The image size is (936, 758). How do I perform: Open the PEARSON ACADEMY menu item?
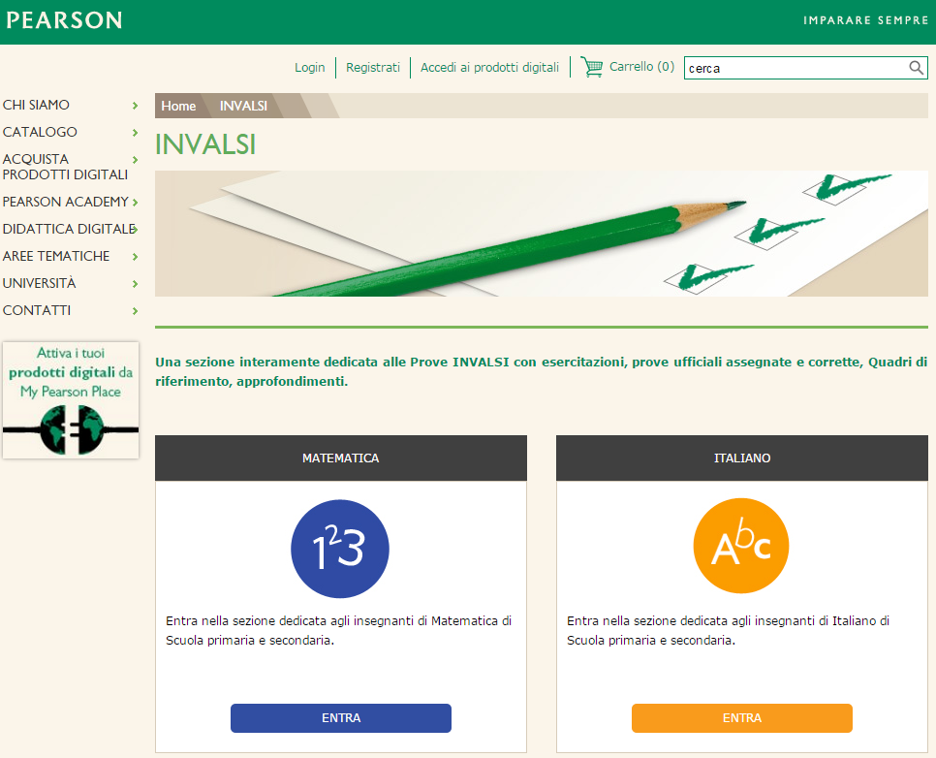pyautogui.click(x=65, y=202)
